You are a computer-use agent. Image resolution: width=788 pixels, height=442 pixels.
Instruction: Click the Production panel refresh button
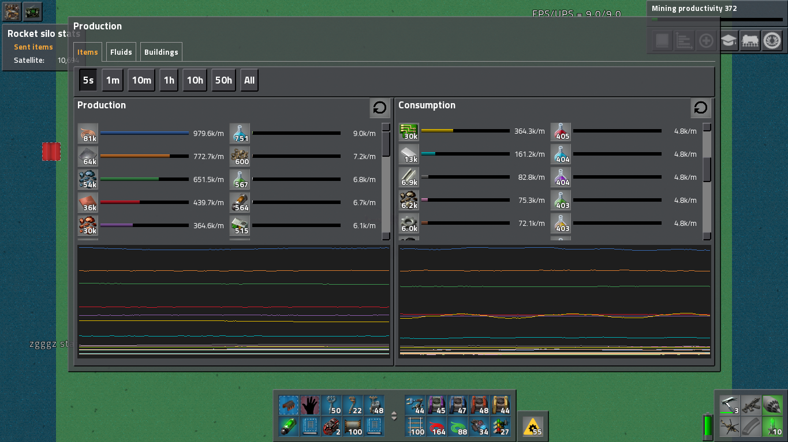[379, 108]
